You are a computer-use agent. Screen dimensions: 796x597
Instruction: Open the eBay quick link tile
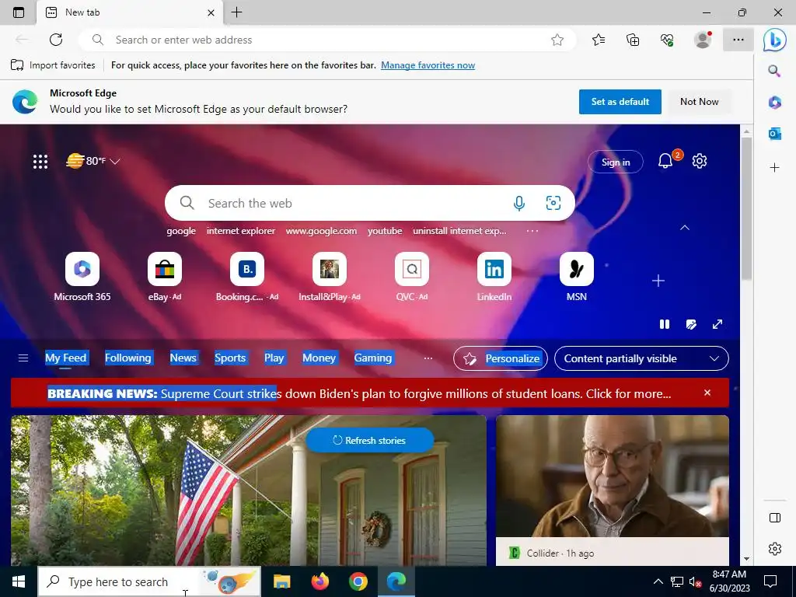click(x=165, y=277)
